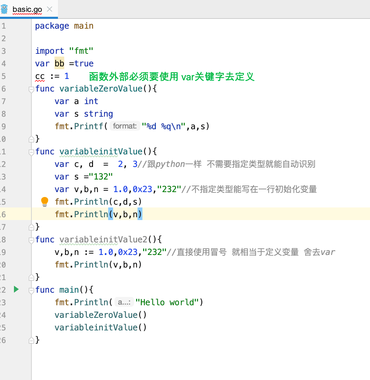This screenshot has width=370, height=380.
Task: Click fold end marker after Println(v,b,n)
Action: pyautogui.click(x=31, y=227)
